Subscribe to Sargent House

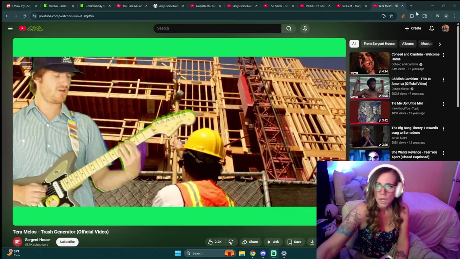point(67,242)
